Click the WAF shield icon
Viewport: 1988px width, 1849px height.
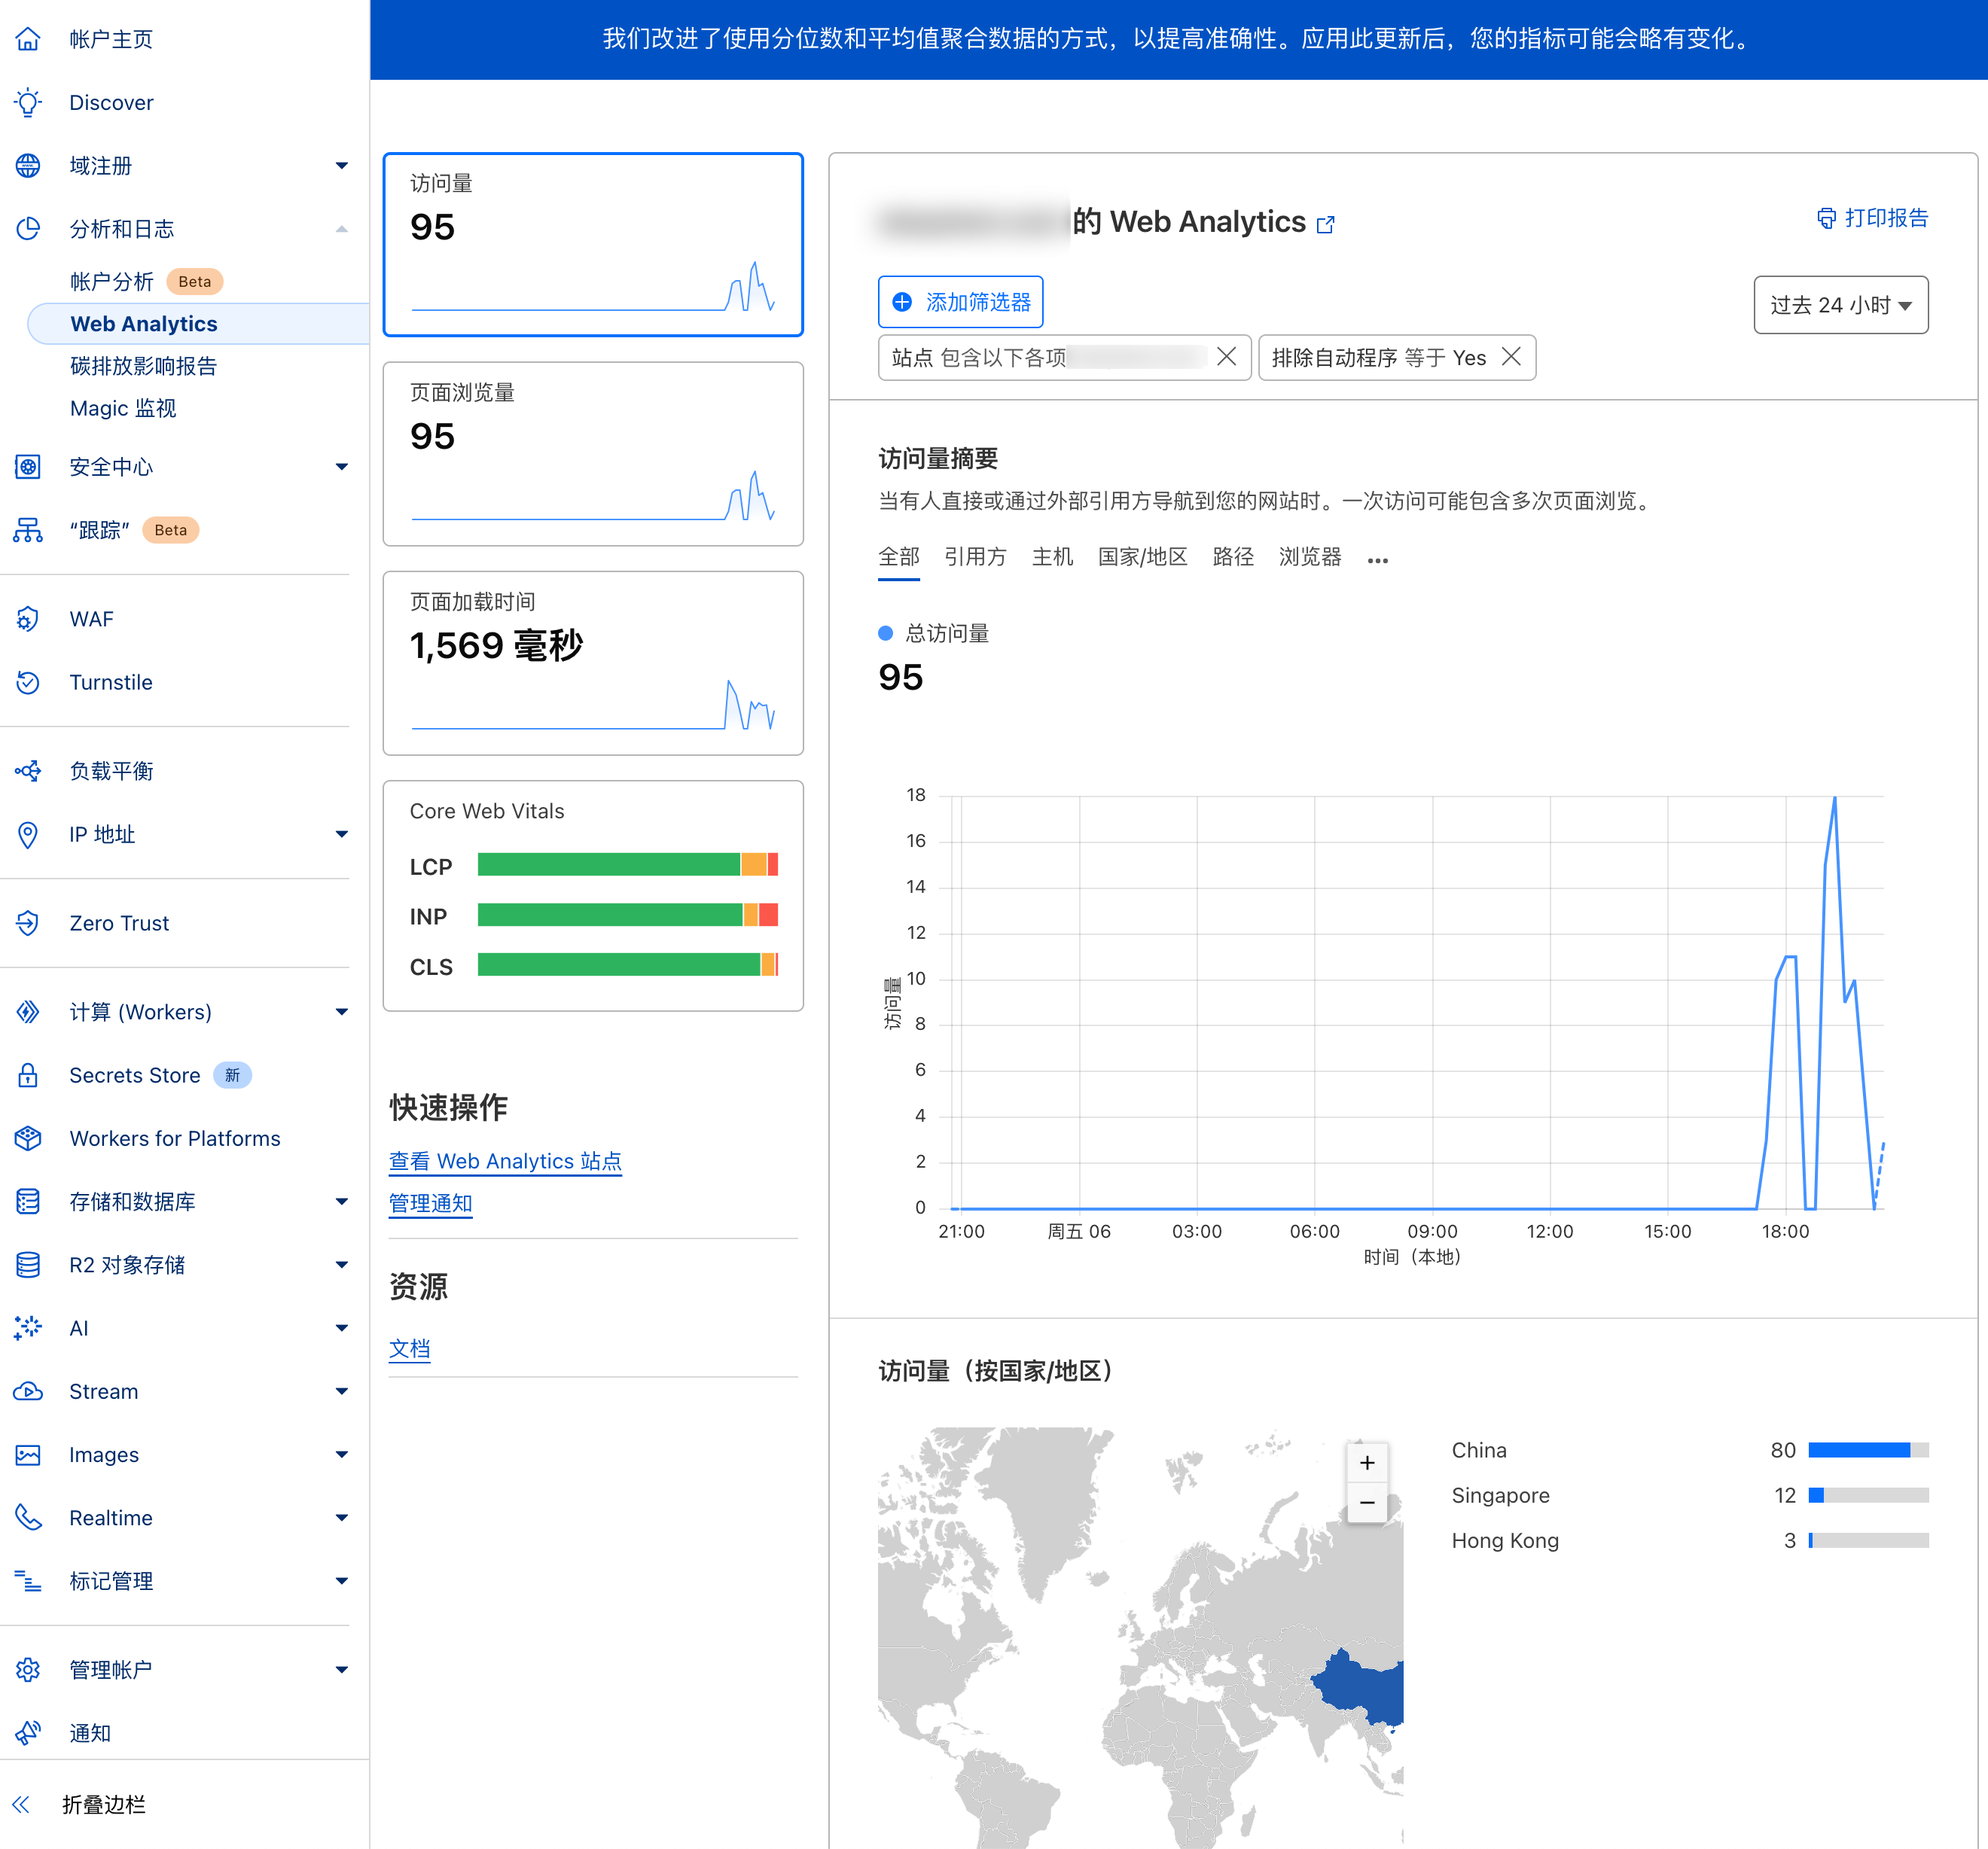coord(28,619)
